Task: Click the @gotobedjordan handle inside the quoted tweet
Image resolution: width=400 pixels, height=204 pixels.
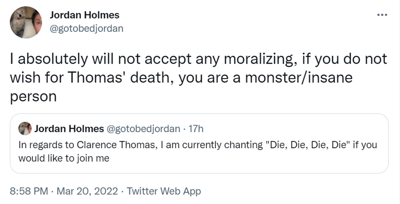Action: point(143,129)
